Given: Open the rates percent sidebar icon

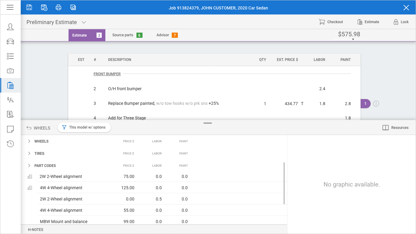Looking at the screenshot, I should pos(10,100).
